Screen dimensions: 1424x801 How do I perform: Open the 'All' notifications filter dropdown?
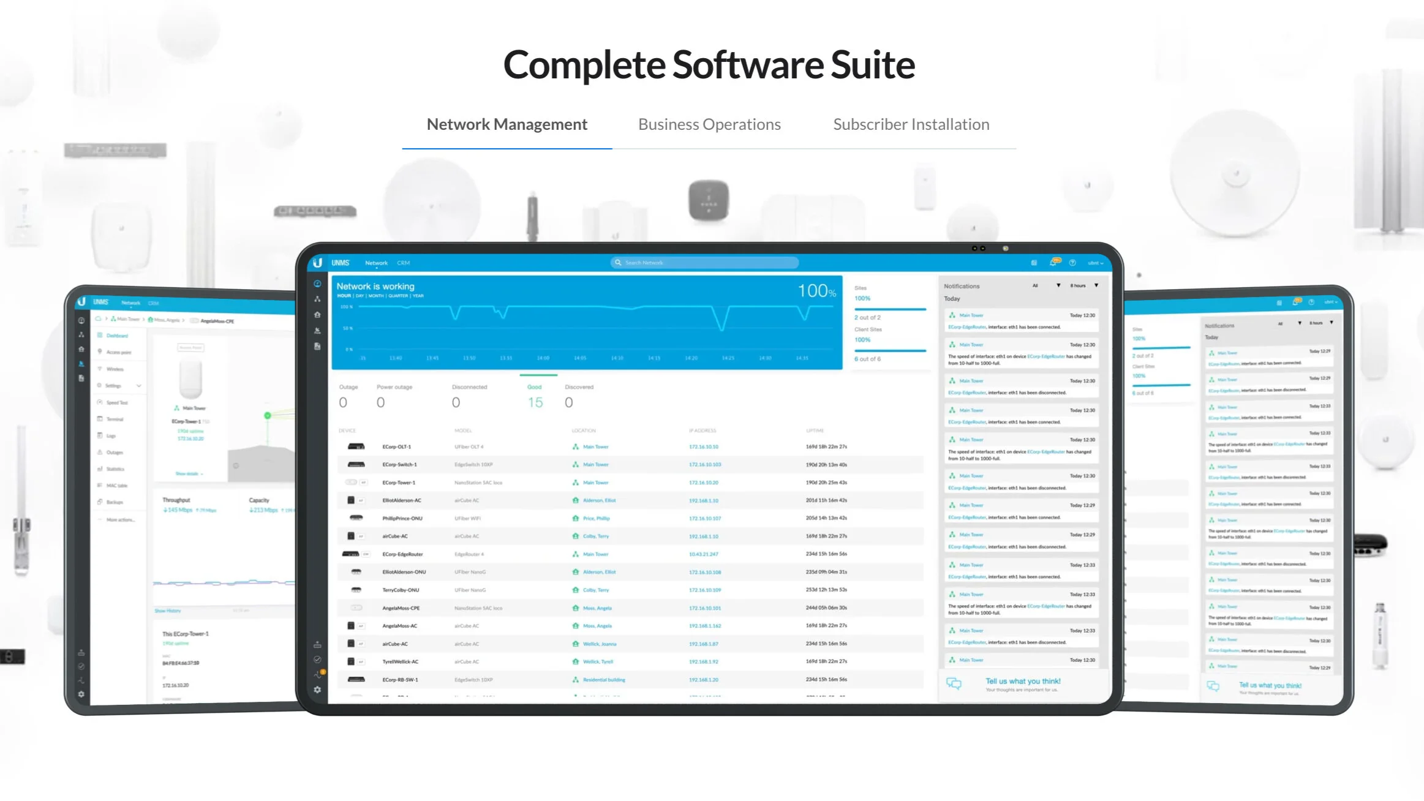[x=1046, y=285]
